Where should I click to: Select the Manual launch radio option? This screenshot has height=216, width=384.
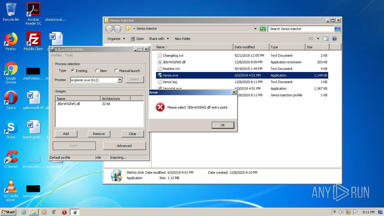116,71
